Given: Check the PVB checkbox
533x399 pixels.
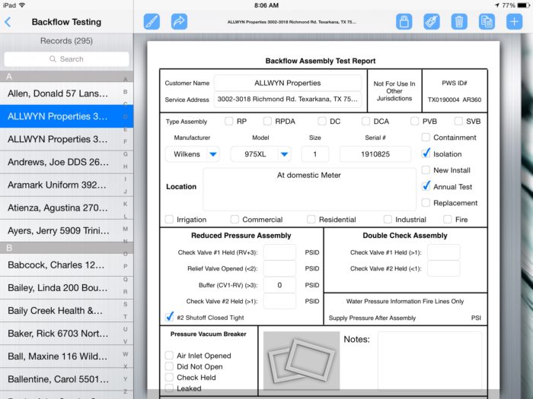Looking at the screenshot, I should coord(415,121).
